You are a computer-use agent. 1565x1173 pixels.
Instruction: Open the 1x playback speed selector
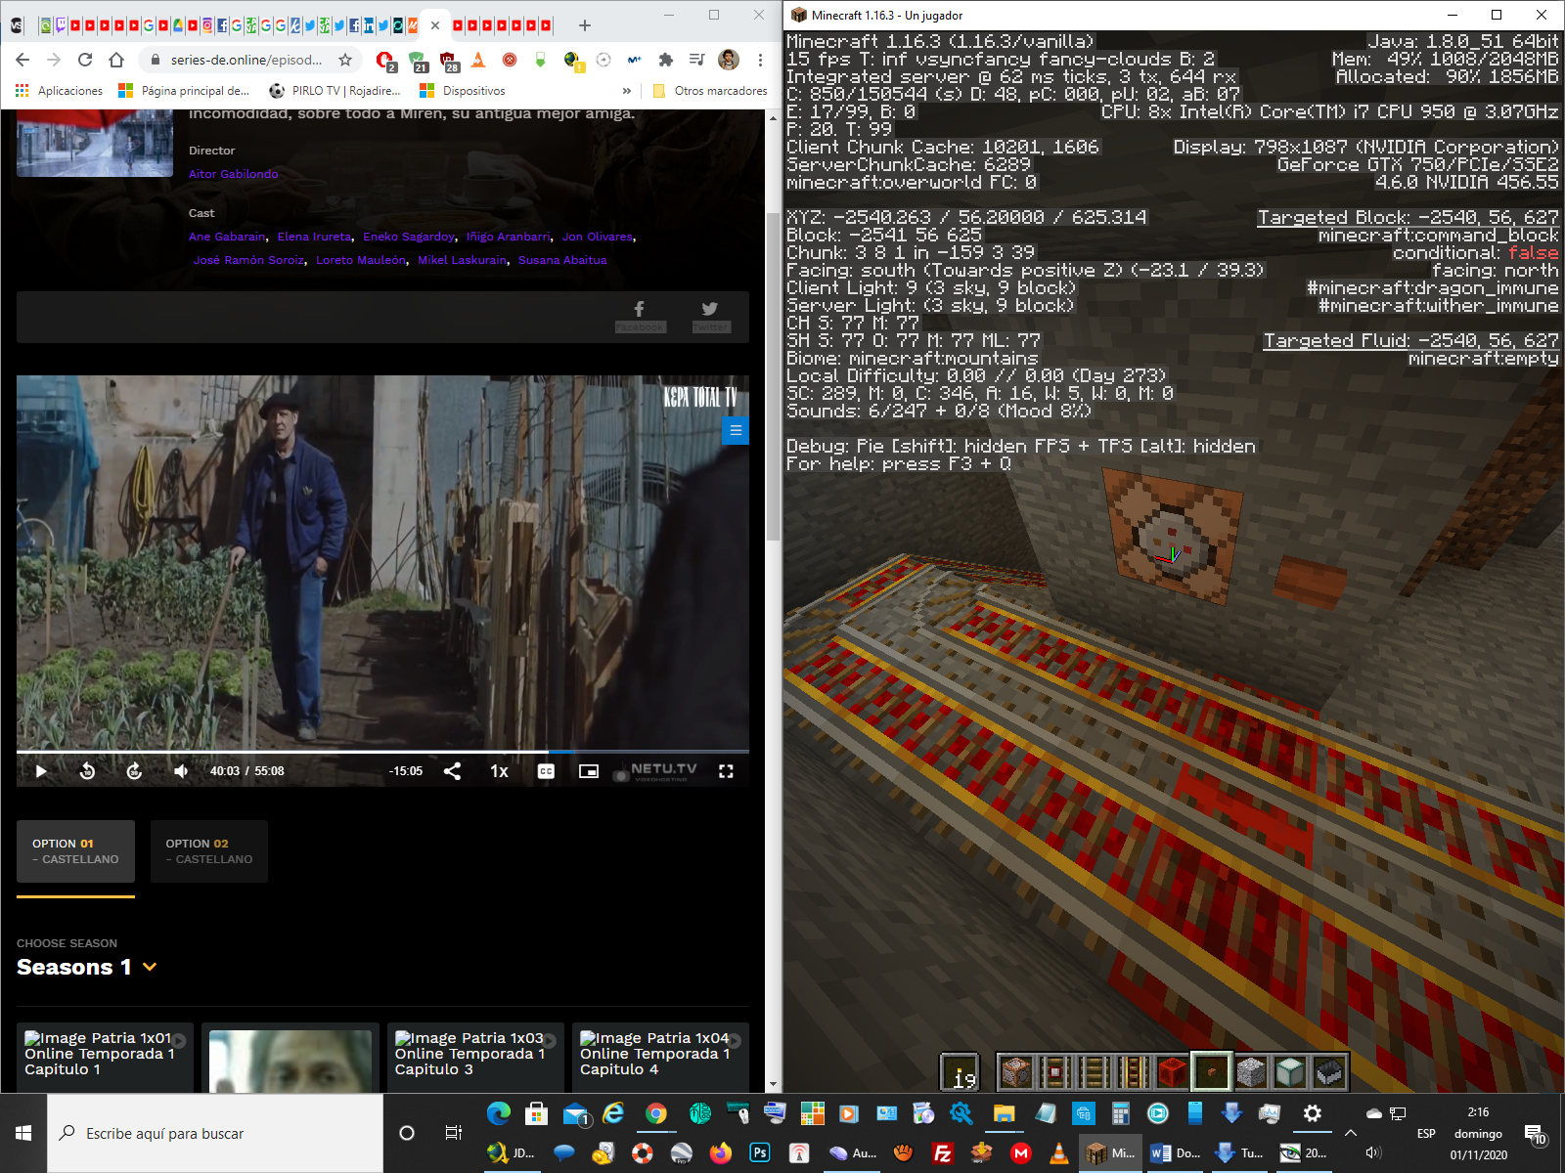499,771
